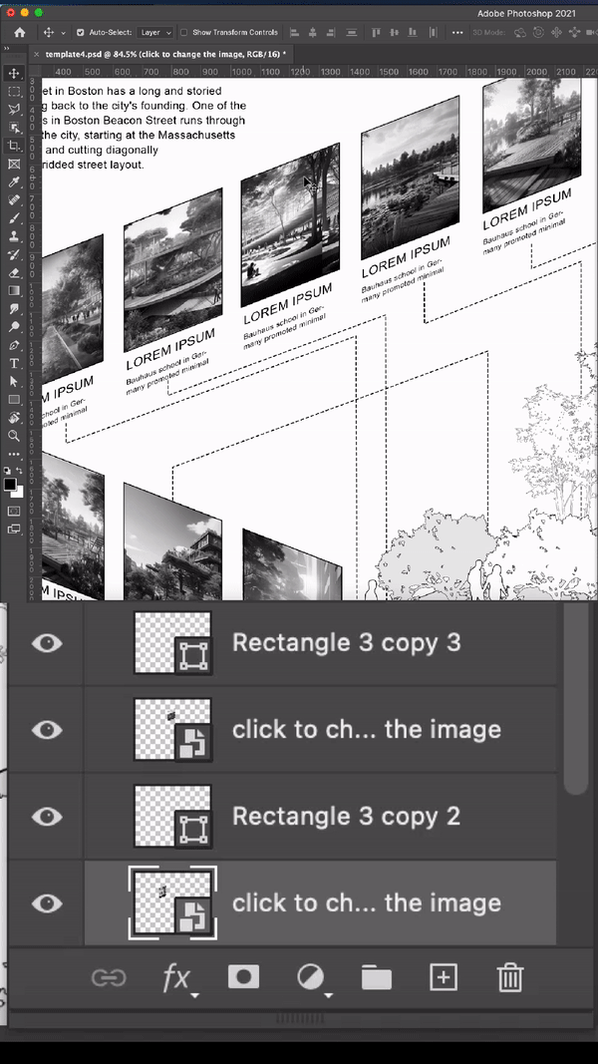Open the Auto-Select Layer dropdown
598x1064 pixels.
coord(154,33)
